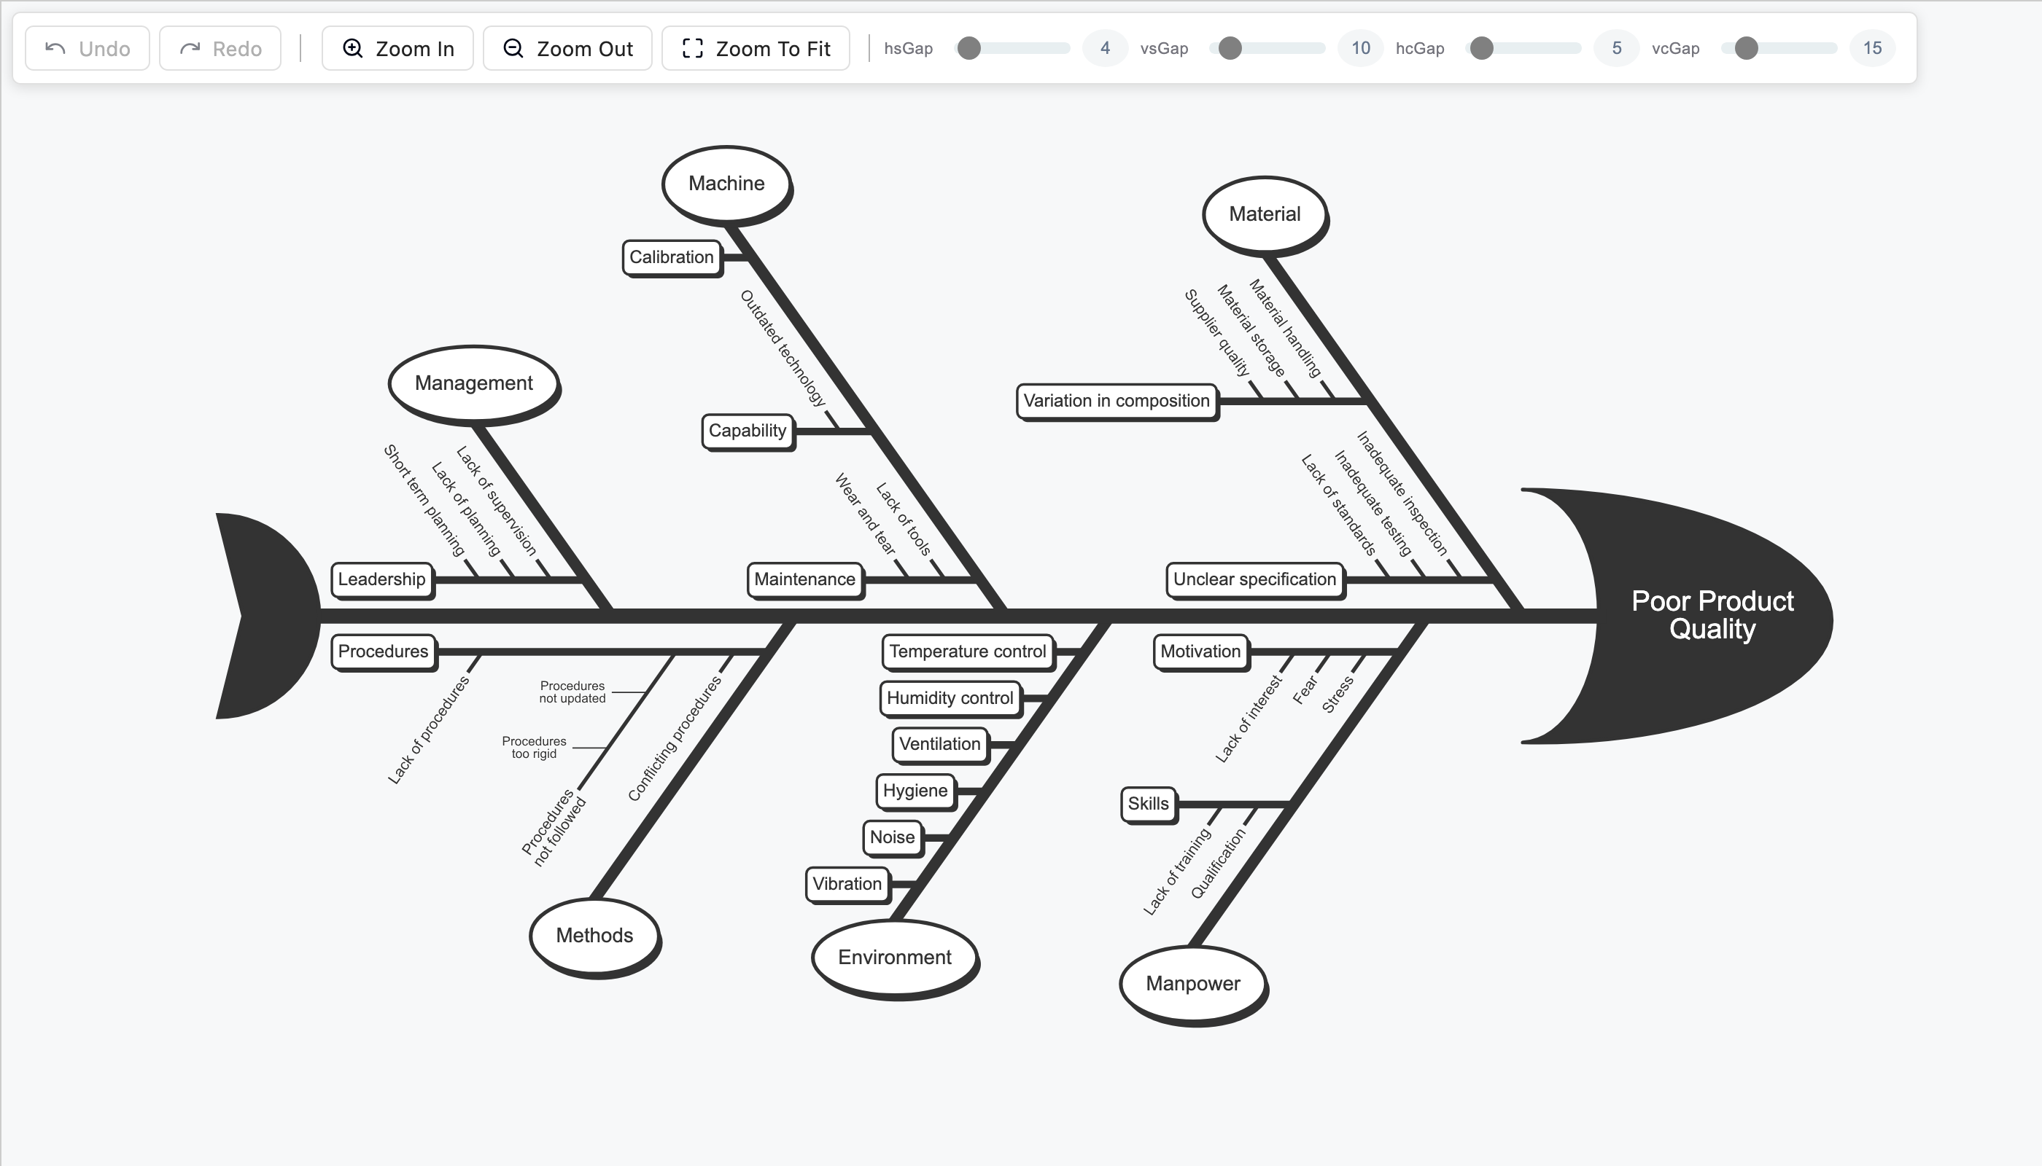Click the Zoom Out magnifier icon
2042x1166 pixels.
tap(513, 48)
